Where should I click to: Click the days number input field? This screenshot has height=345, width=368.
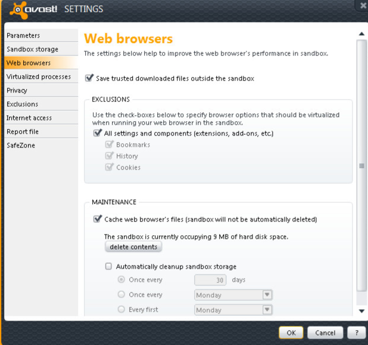(x=210, y=280)
